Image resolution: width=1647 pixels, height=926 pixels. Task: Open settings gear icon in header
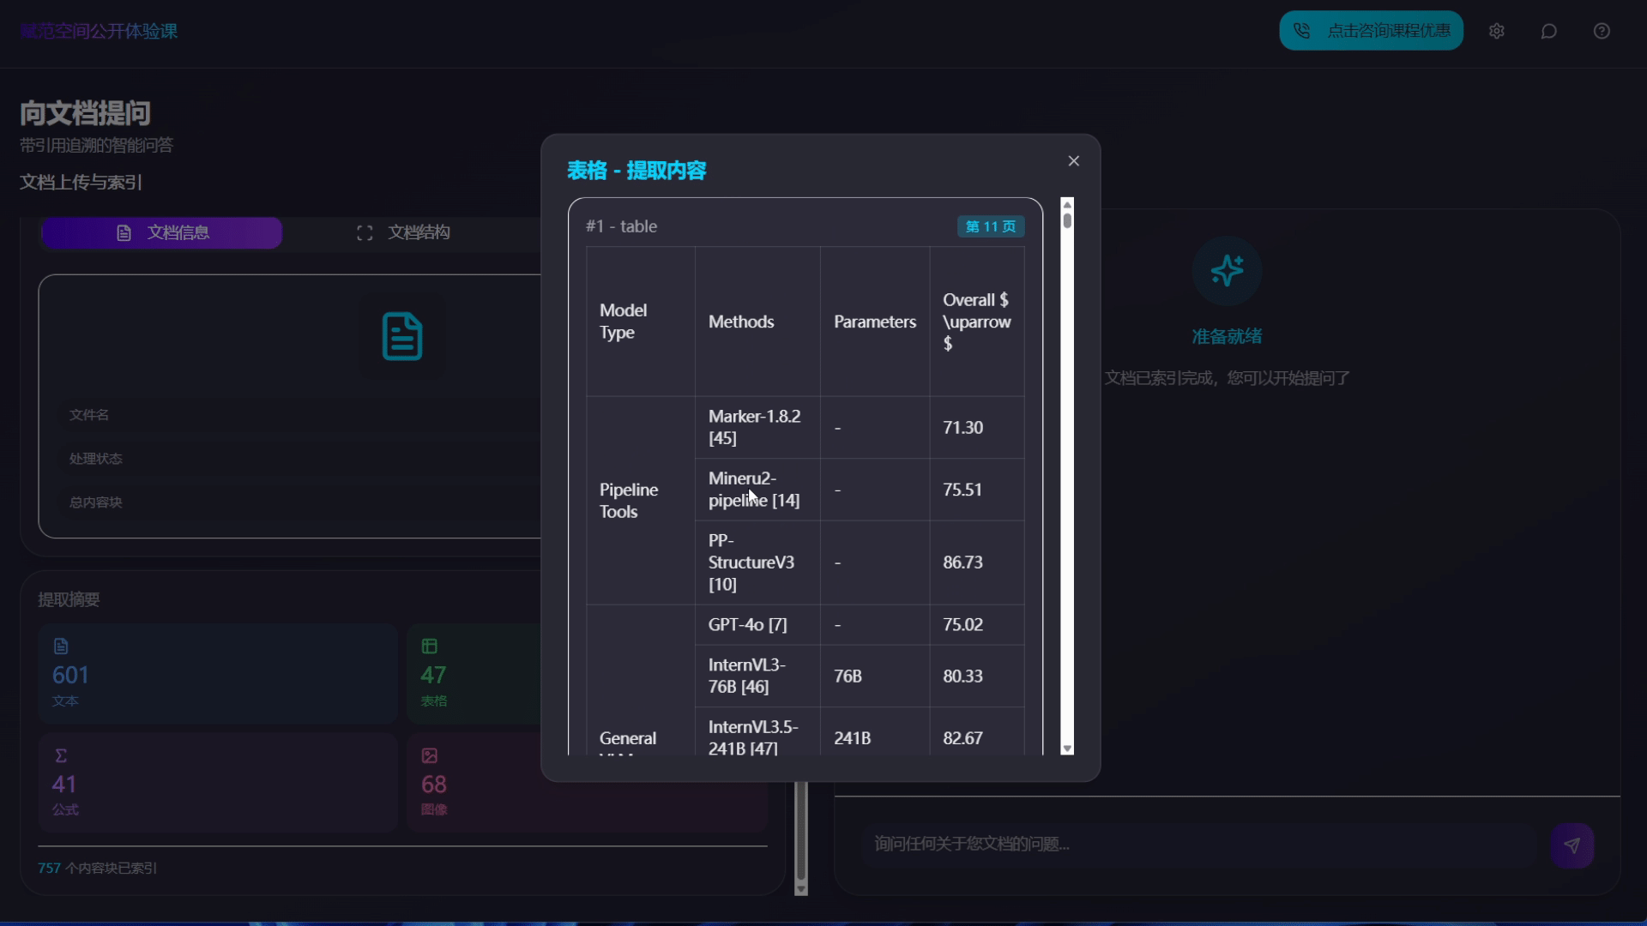pyautogui.click(x=1497, y=31)
